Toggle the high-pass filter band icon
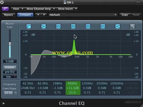The height and width of the screenshot is (107, 143). click(29, 26)
